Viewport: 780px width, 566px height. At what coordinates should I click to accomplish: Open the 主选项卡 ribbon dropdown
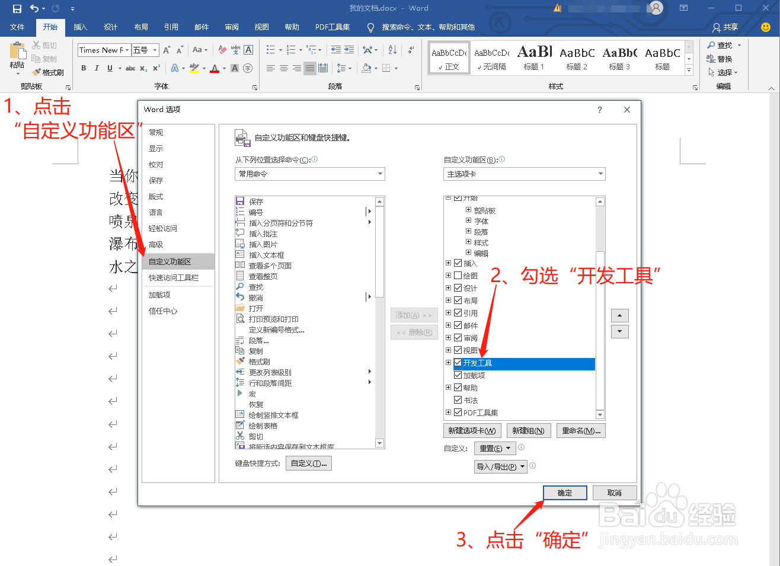pyautogui.click(x=525, y=174)
